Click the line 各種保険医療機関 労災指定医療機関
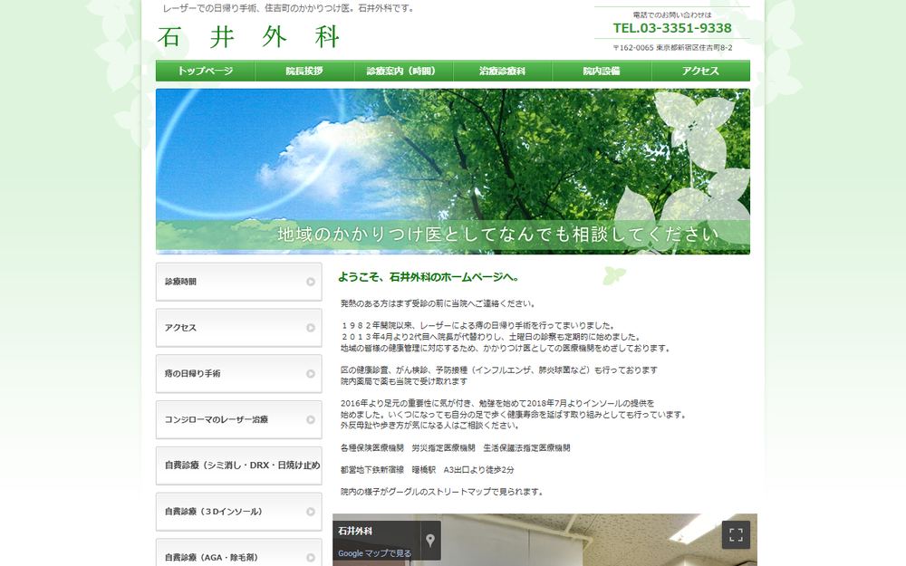This screenshot has height=566, width=906. (456, 448)
